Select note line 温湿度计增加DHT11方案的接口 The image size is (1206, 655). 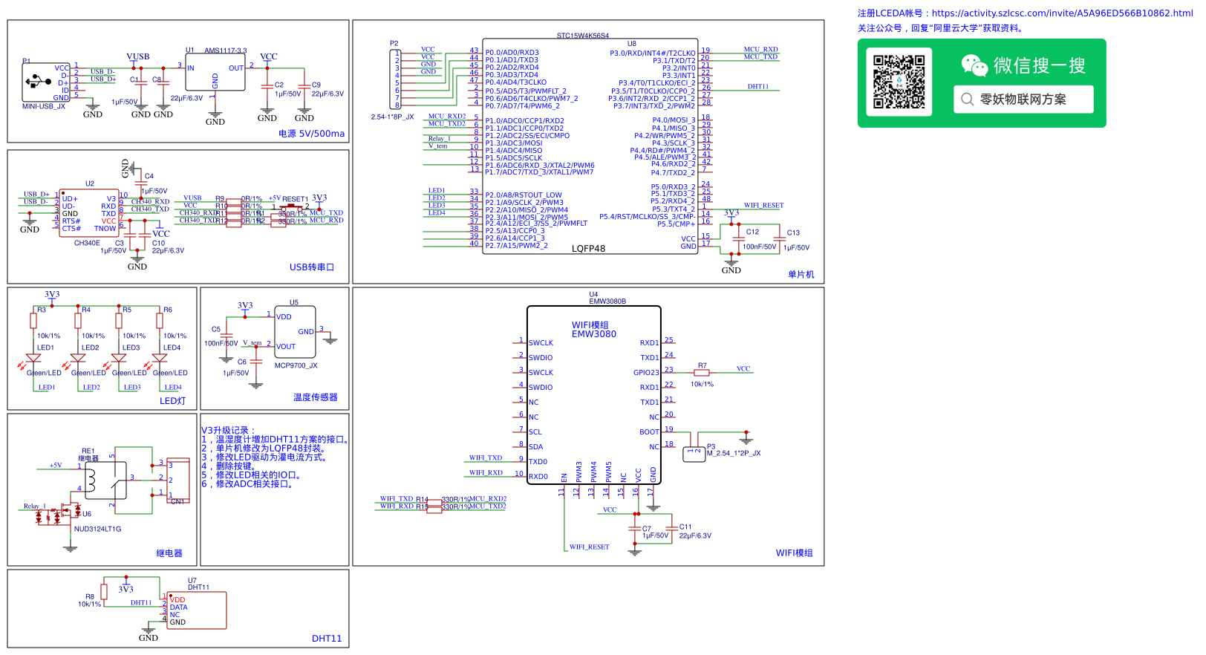pyautogui.click(x=275, y=440)
